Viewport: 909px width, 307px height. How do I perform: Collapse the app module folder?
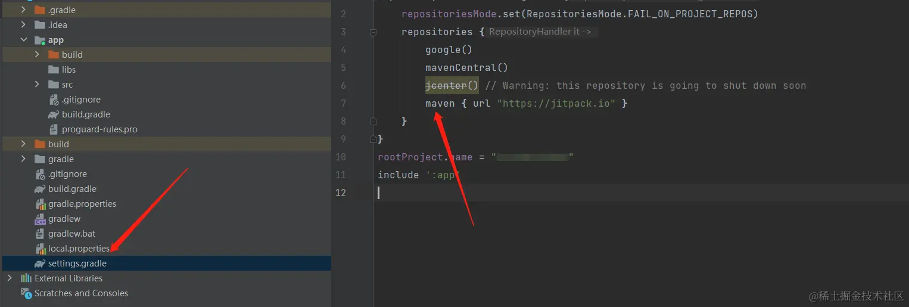(24, 40)
